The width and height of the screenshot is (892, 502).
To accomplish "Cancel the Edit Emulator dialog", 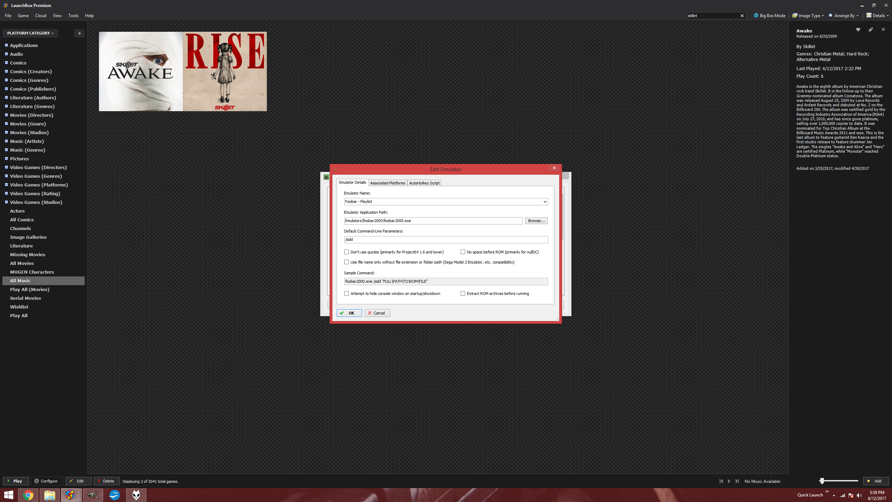I will pyautogui.click(x=377, y=313).
